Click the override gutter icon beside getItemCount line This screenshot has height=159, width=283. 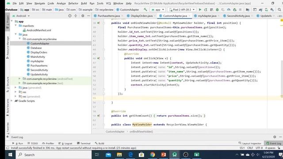pos(99,116)
